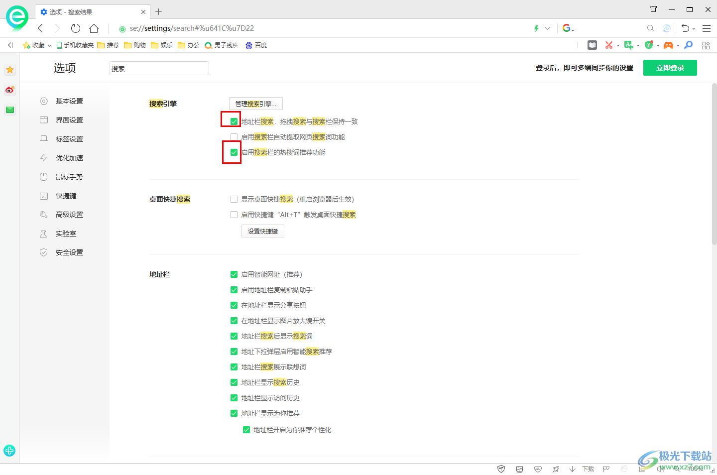Open a new tab with the plus button
The height and width of the screenshot is (475, 717).
pos(158,11)
